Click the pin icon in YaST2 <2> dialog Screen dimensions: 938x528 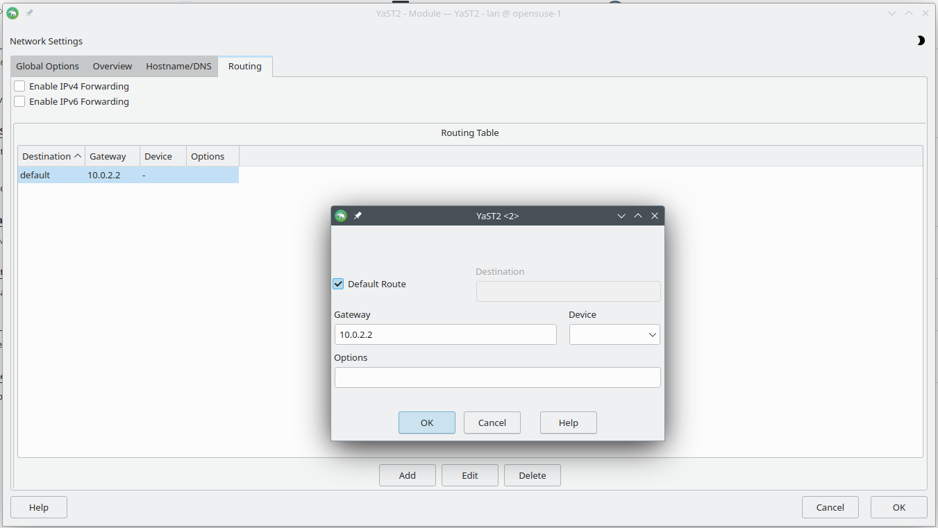pyautogui.click(x=358, y=216)
